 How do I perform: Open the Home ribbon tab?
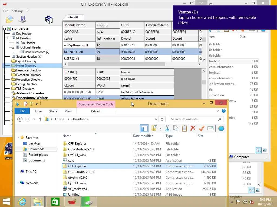click(37, 111)
